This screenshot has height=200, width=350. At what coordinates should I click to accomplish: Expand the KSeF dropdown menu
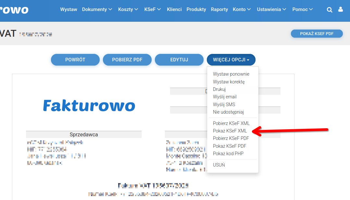click(153, 9)
